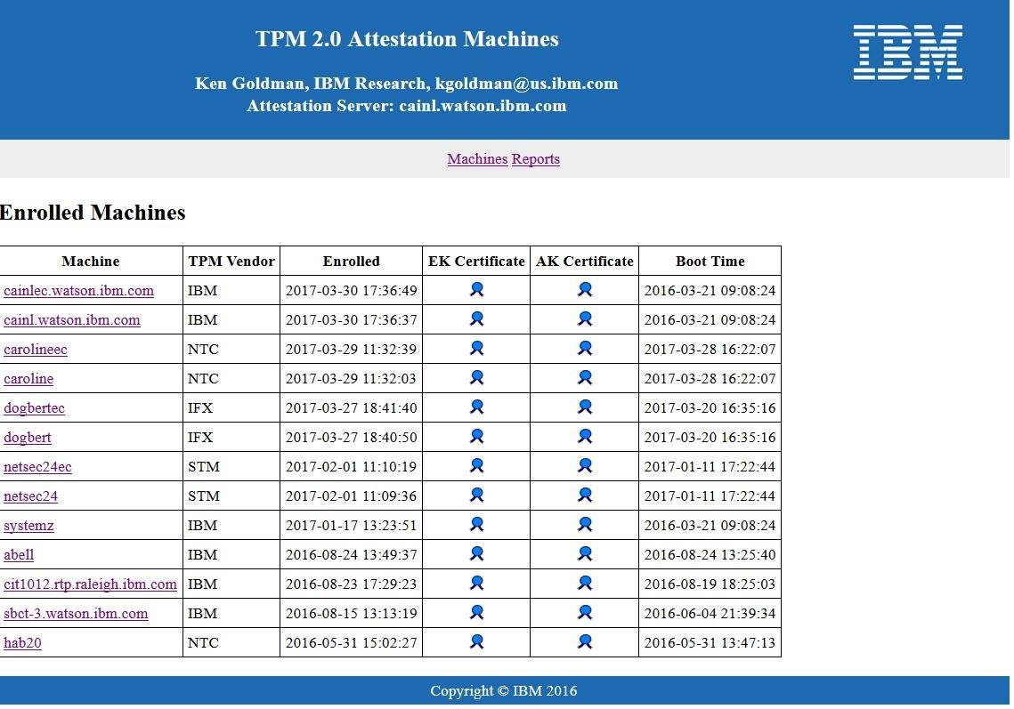Open the EK Certificate for netsec24ec
The height and width of the screenshot is (709, 1014).
point(476,465)
